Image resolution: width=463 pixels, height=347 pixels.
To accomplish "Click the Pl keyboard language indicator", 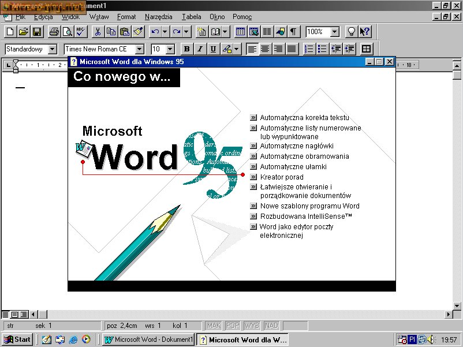I will pos(412,339).
